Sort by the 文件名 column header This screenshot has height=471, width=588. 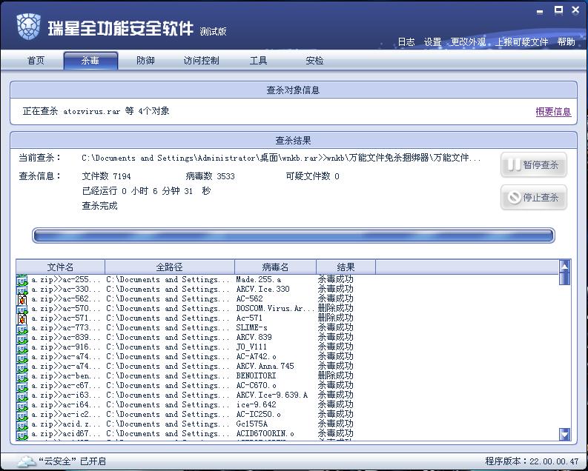click(x=60, y=267)
